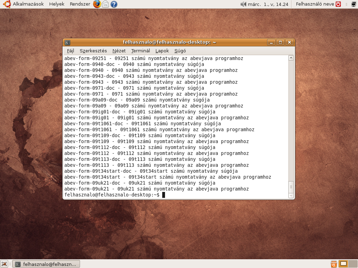358x268 pixels.
Task: Click the abev-form-09t1061-doc line
Action: 143,124
